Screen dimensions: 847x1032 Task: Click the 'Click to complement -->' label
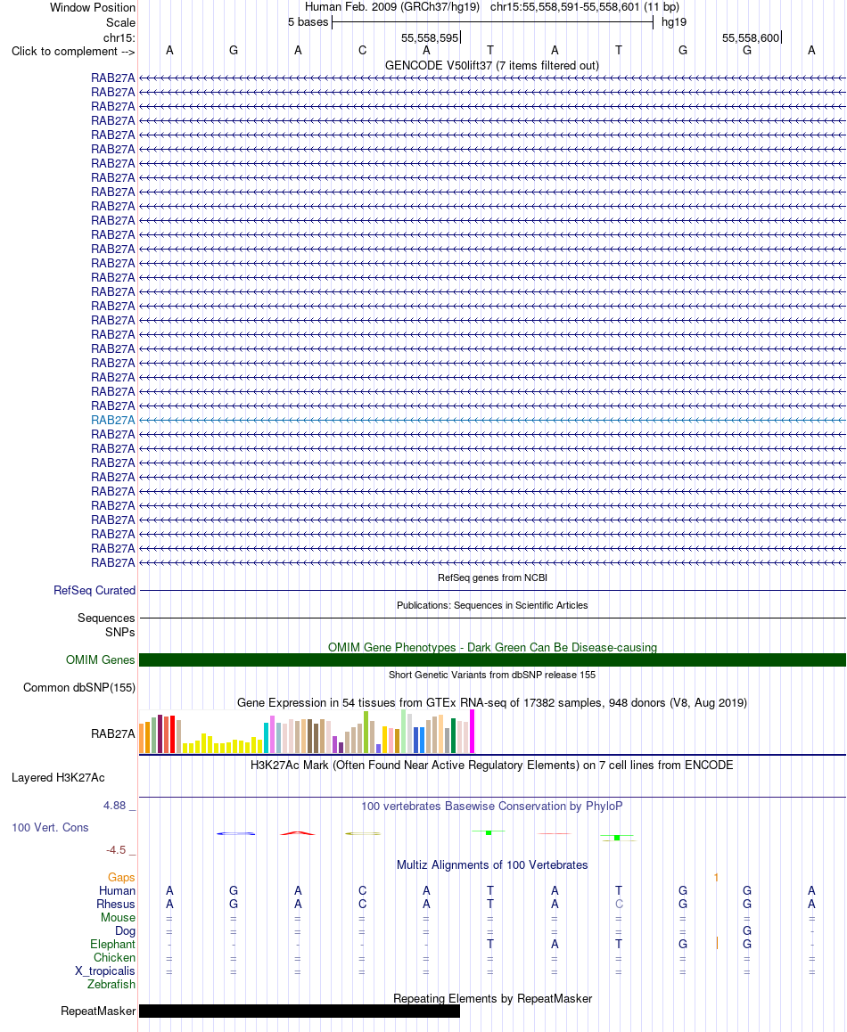click(73, 52)
